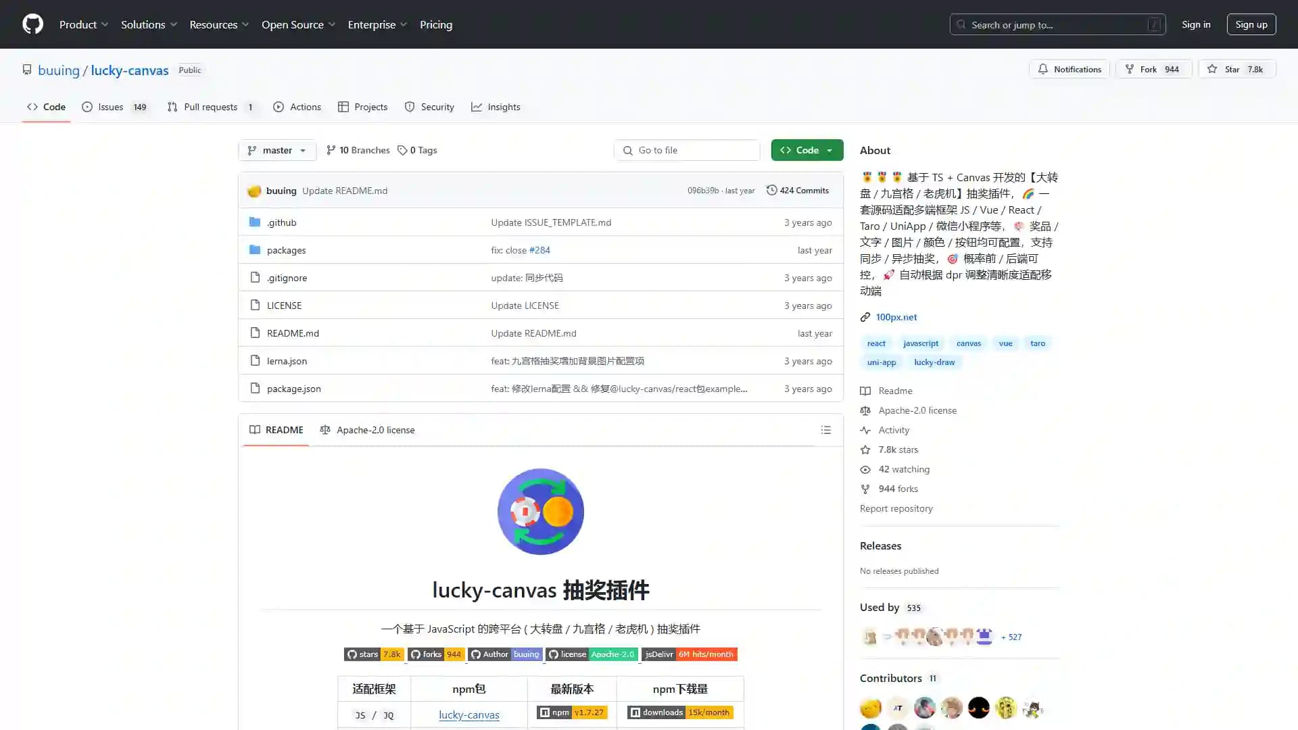Click the 100px.net website link
The height and width of the screenshot is (730, 1298).
[x=897, y=316]
